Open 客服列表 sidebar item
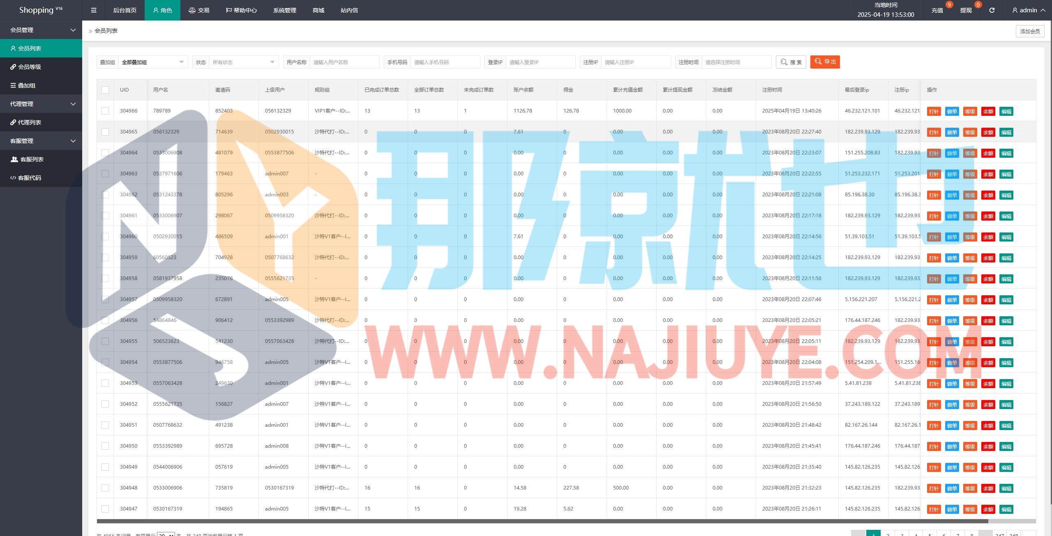This screenshot has height=536, width=1052. (31, 159)
